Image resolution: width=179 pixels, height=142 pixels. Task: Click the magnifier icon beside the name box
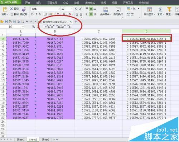coord(34,27)
